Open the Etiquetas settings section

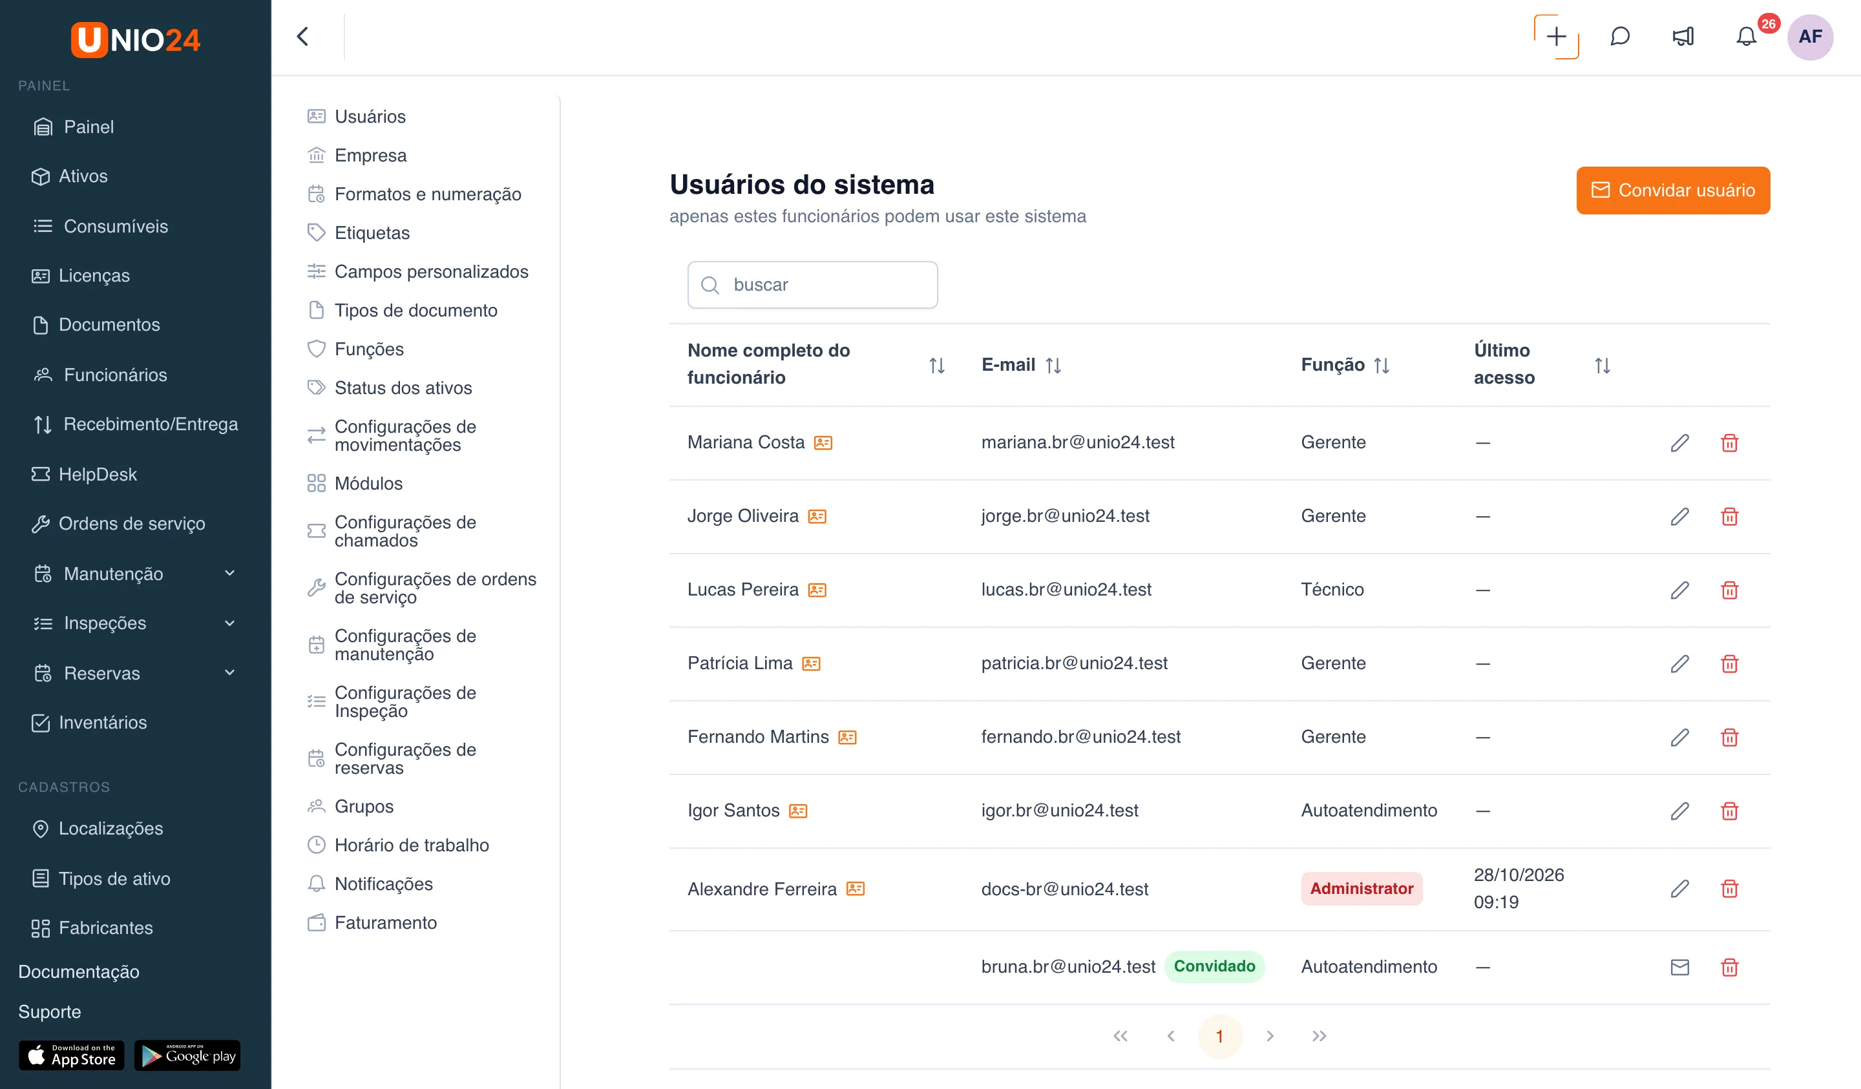[372, 233]
